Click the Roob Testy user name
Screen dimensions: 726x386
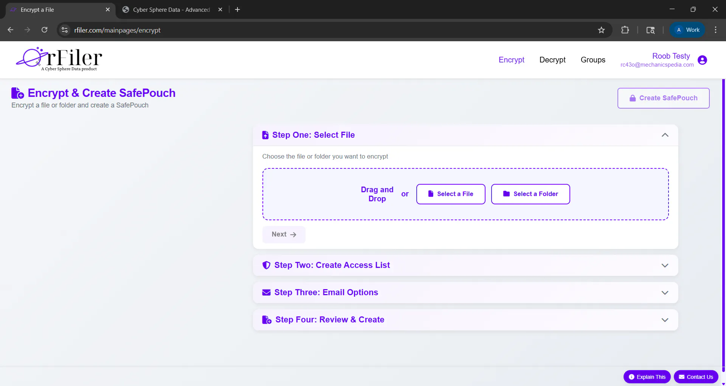[x=671, y=56]
